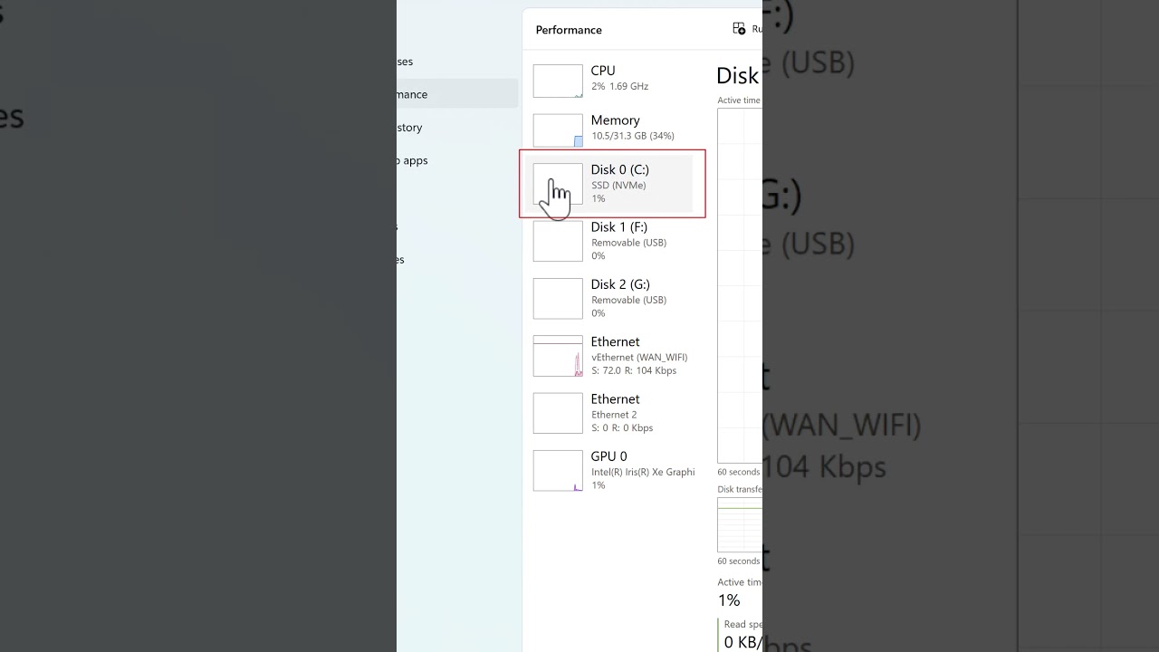Screen dimensions: 1159x652
Task: Open the Ethernet 2 entry
Action: tap(608, 413)
